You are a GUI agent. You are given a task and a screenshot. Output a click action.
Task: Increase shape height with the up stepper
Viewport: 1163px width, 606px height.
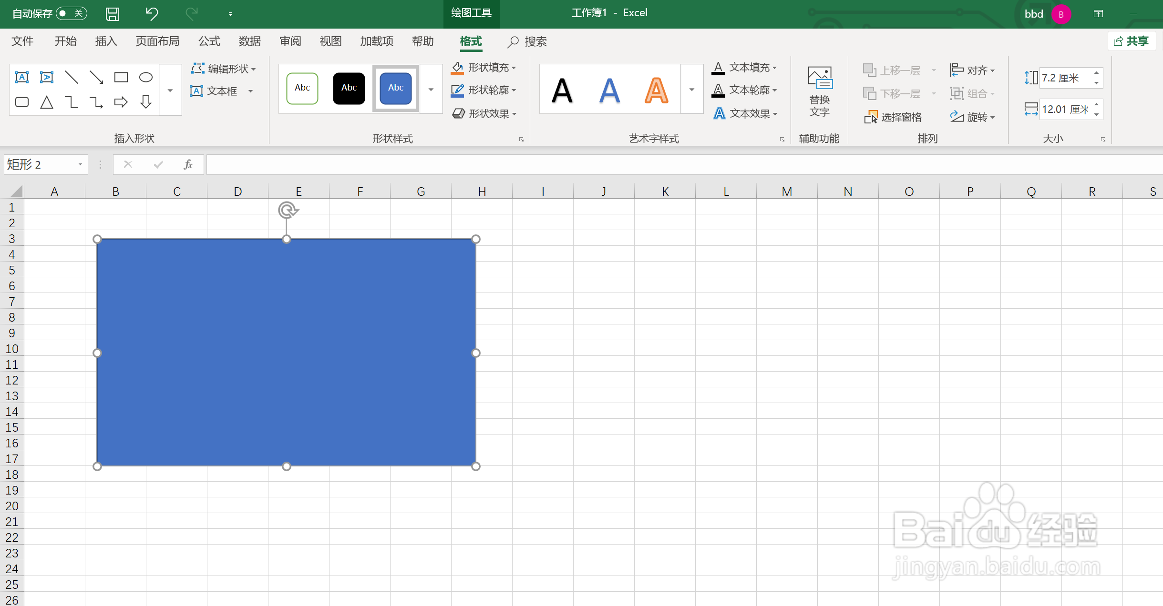tap(1096, 73)
